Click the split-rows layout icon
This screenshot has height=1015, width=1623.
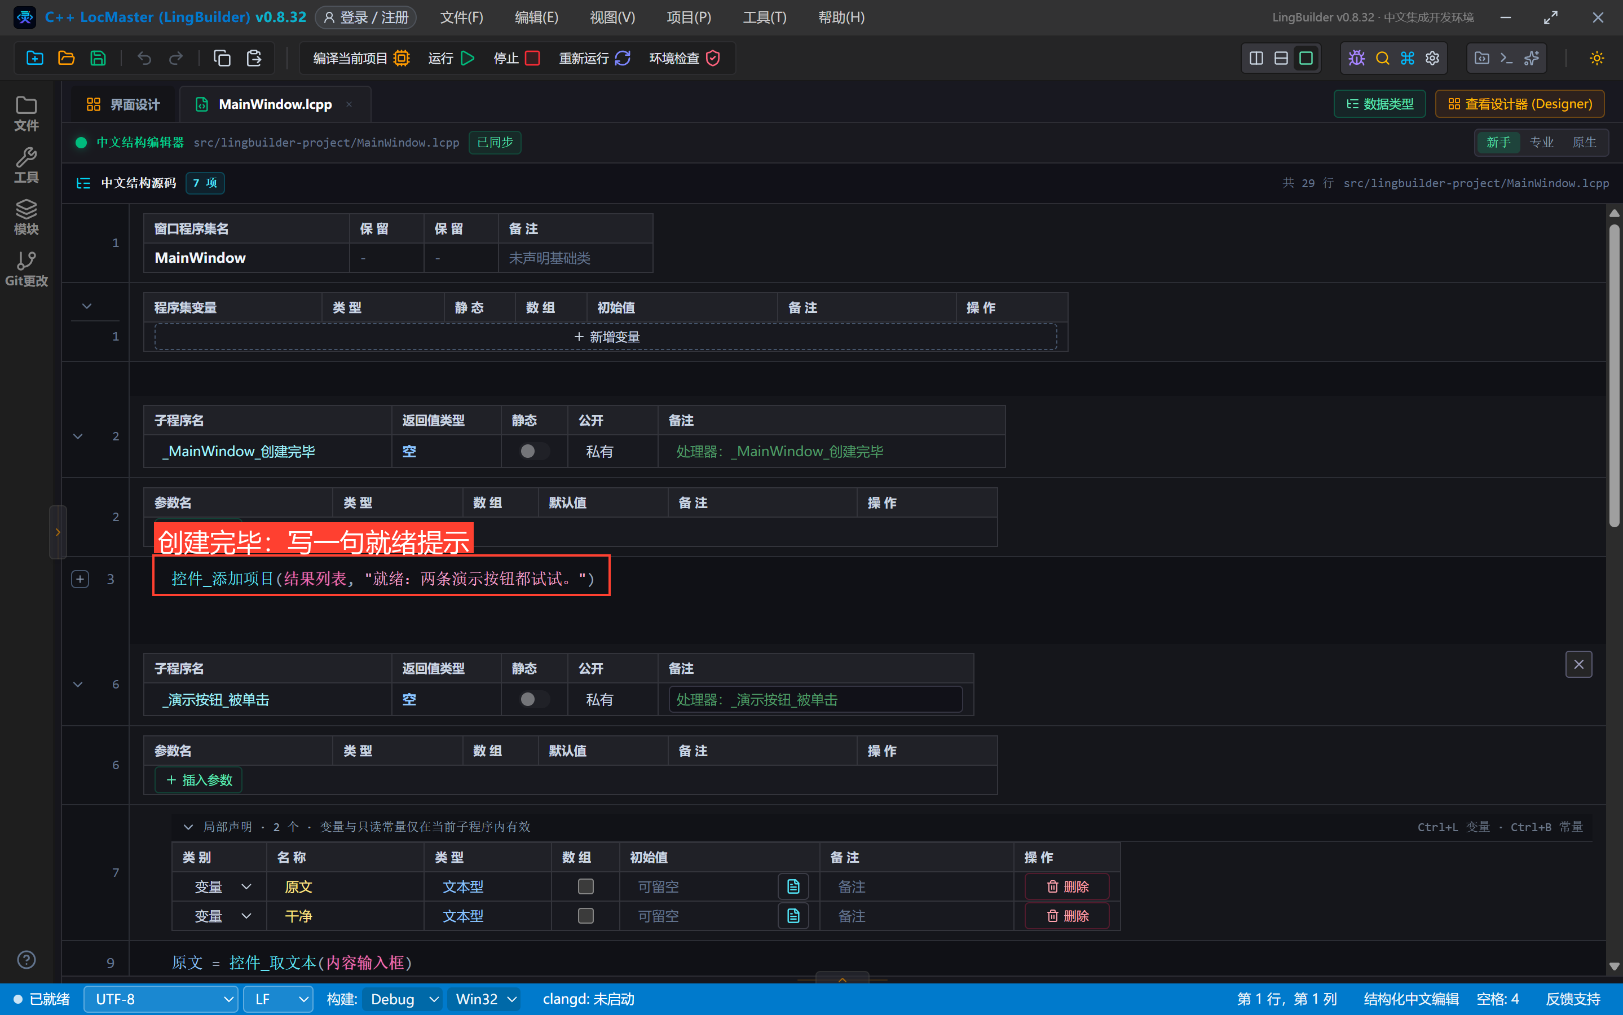coord(1281,59)
